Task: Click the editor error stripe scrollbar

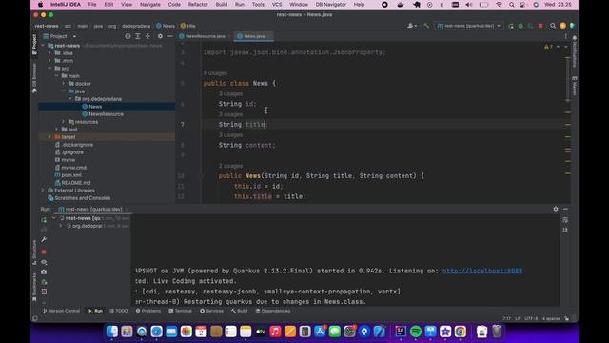Action: pyautogui.click(x=568, y=123)
